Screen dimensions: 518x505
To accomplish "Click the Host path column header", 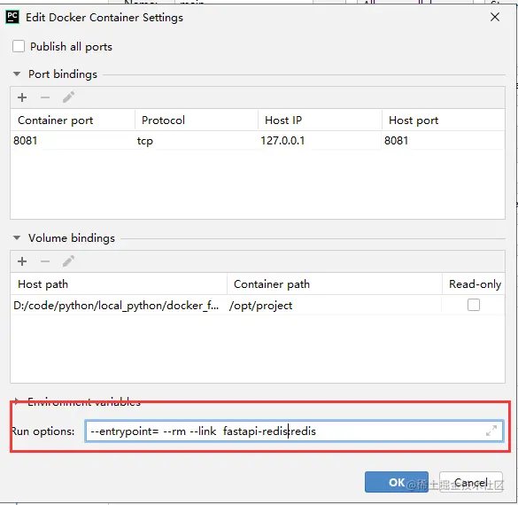I will [x=119, y=284].
